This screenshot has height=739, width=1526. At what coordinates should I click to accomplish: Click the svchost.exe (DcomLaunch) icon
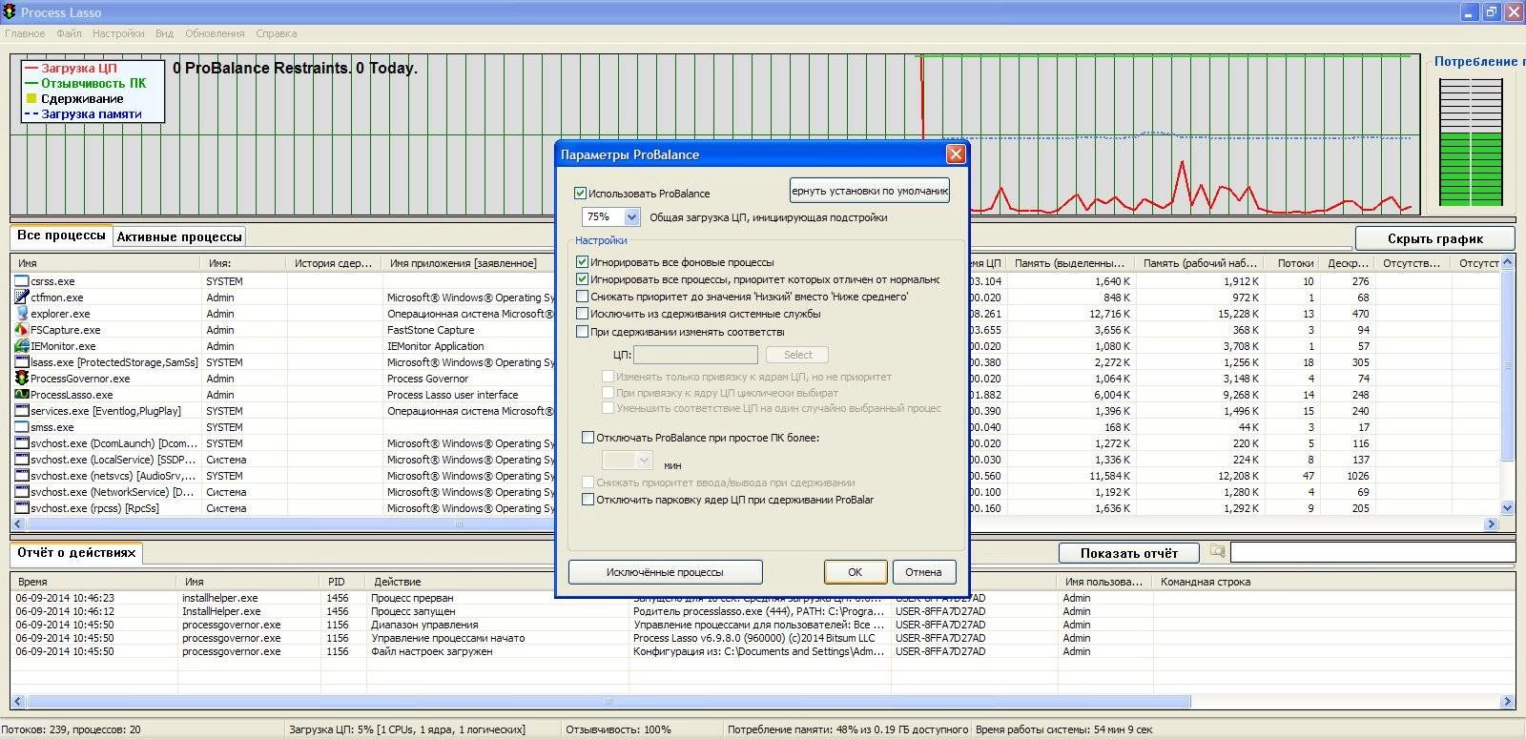pyautogui.click(x=21, y=443)
